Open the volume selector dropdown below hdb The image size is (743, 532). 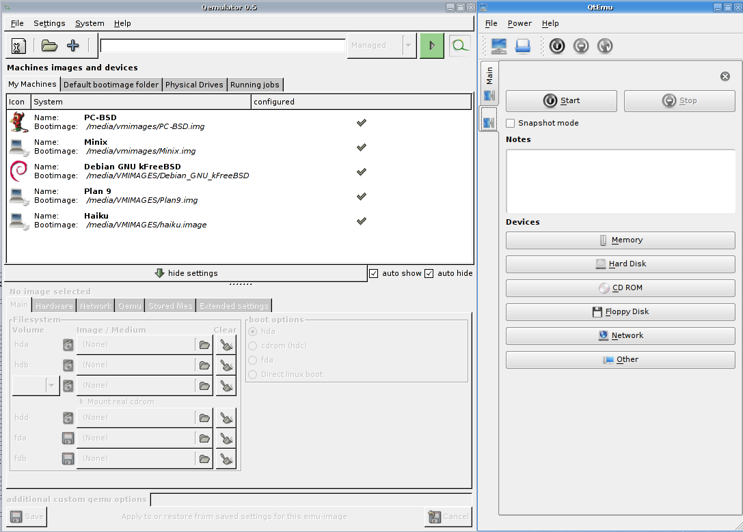[x=36, y=386]
